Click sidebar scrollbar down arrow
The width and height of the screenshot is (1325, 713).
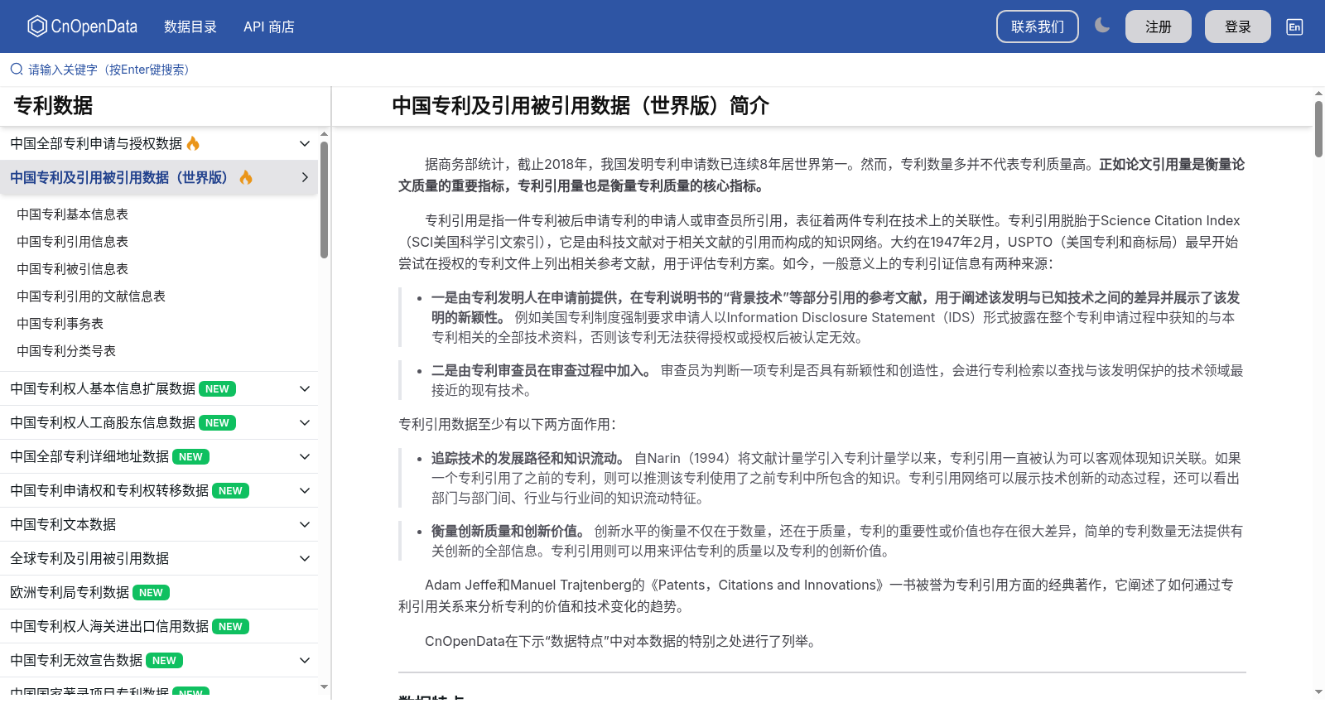[x=324, y=687]
